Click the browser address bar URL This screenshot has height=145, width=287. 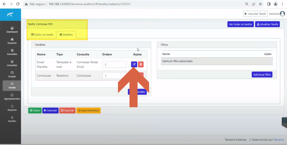(x=90, y=4)
